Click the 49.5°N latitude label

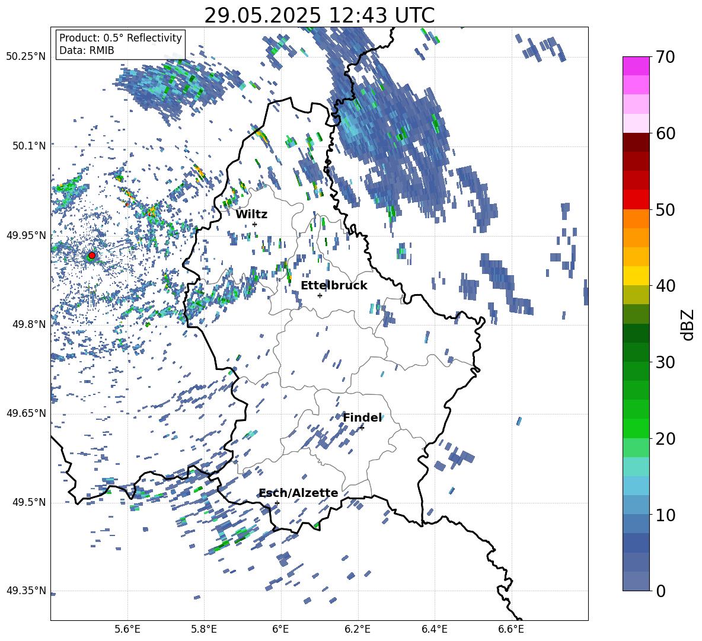click(29, 502)
